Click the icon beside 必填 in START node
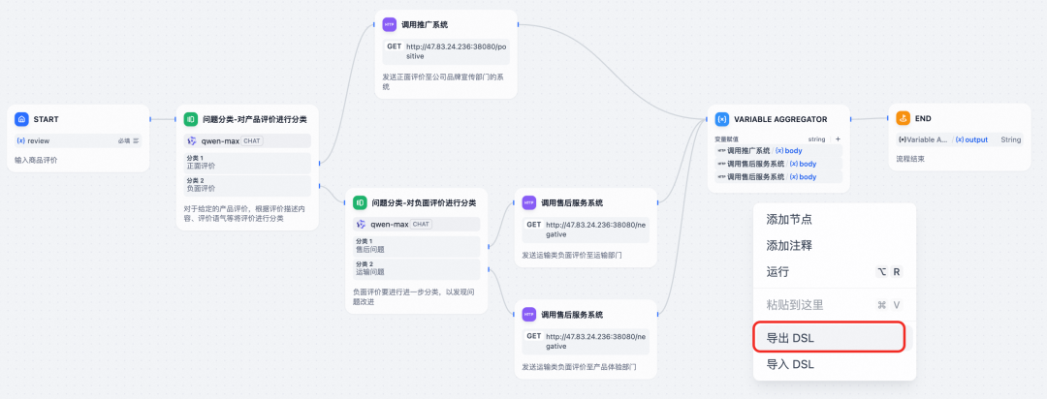The image size is (1047, 399). click(137, 140)
